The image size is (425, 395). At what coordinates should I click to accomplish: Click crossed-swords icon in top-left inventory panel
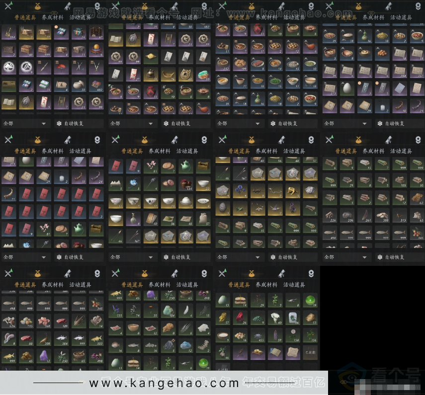click(x=8, y=6)
